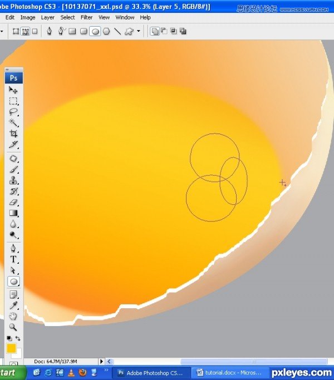334x380 pixels.
Task: Choose Freeform Pen tool in options bar
Action: (x=61, y=31)
